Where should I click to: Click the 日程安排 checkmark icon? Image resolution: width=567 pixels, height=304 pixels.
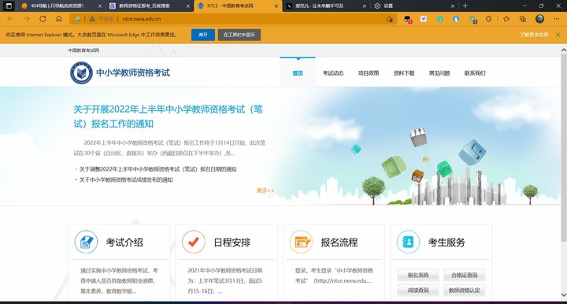click(x=194, y=242)
